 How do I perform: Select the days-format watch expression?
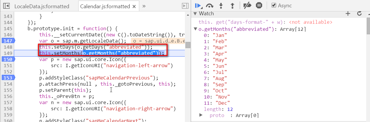click(266, 22)
